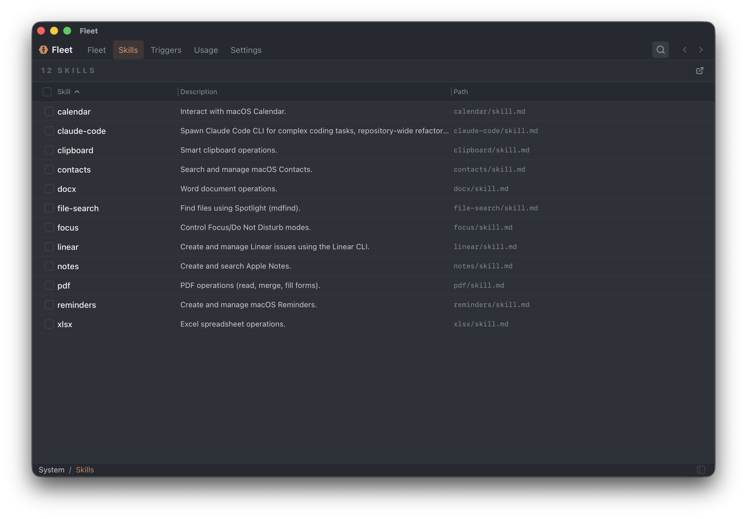
Task: Open the search with the magnifier icon
Action: point(660,50)
